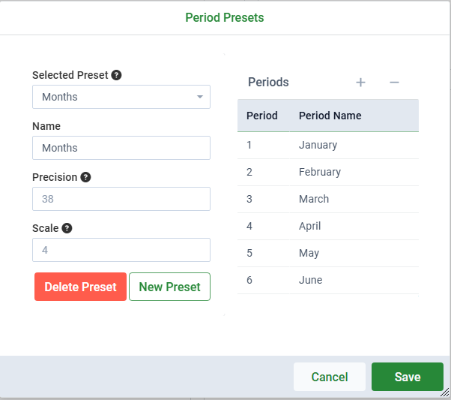Click the Name input field

[121, 148]
